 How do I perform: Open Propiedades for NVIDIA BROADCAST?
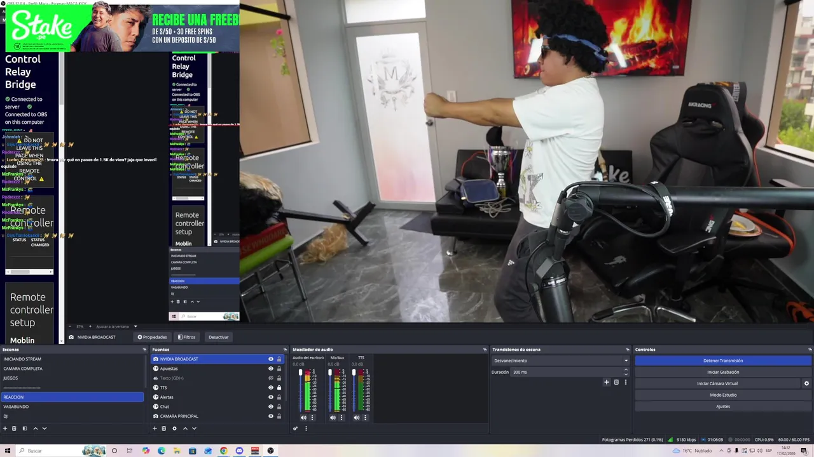(x=152, y=337)
